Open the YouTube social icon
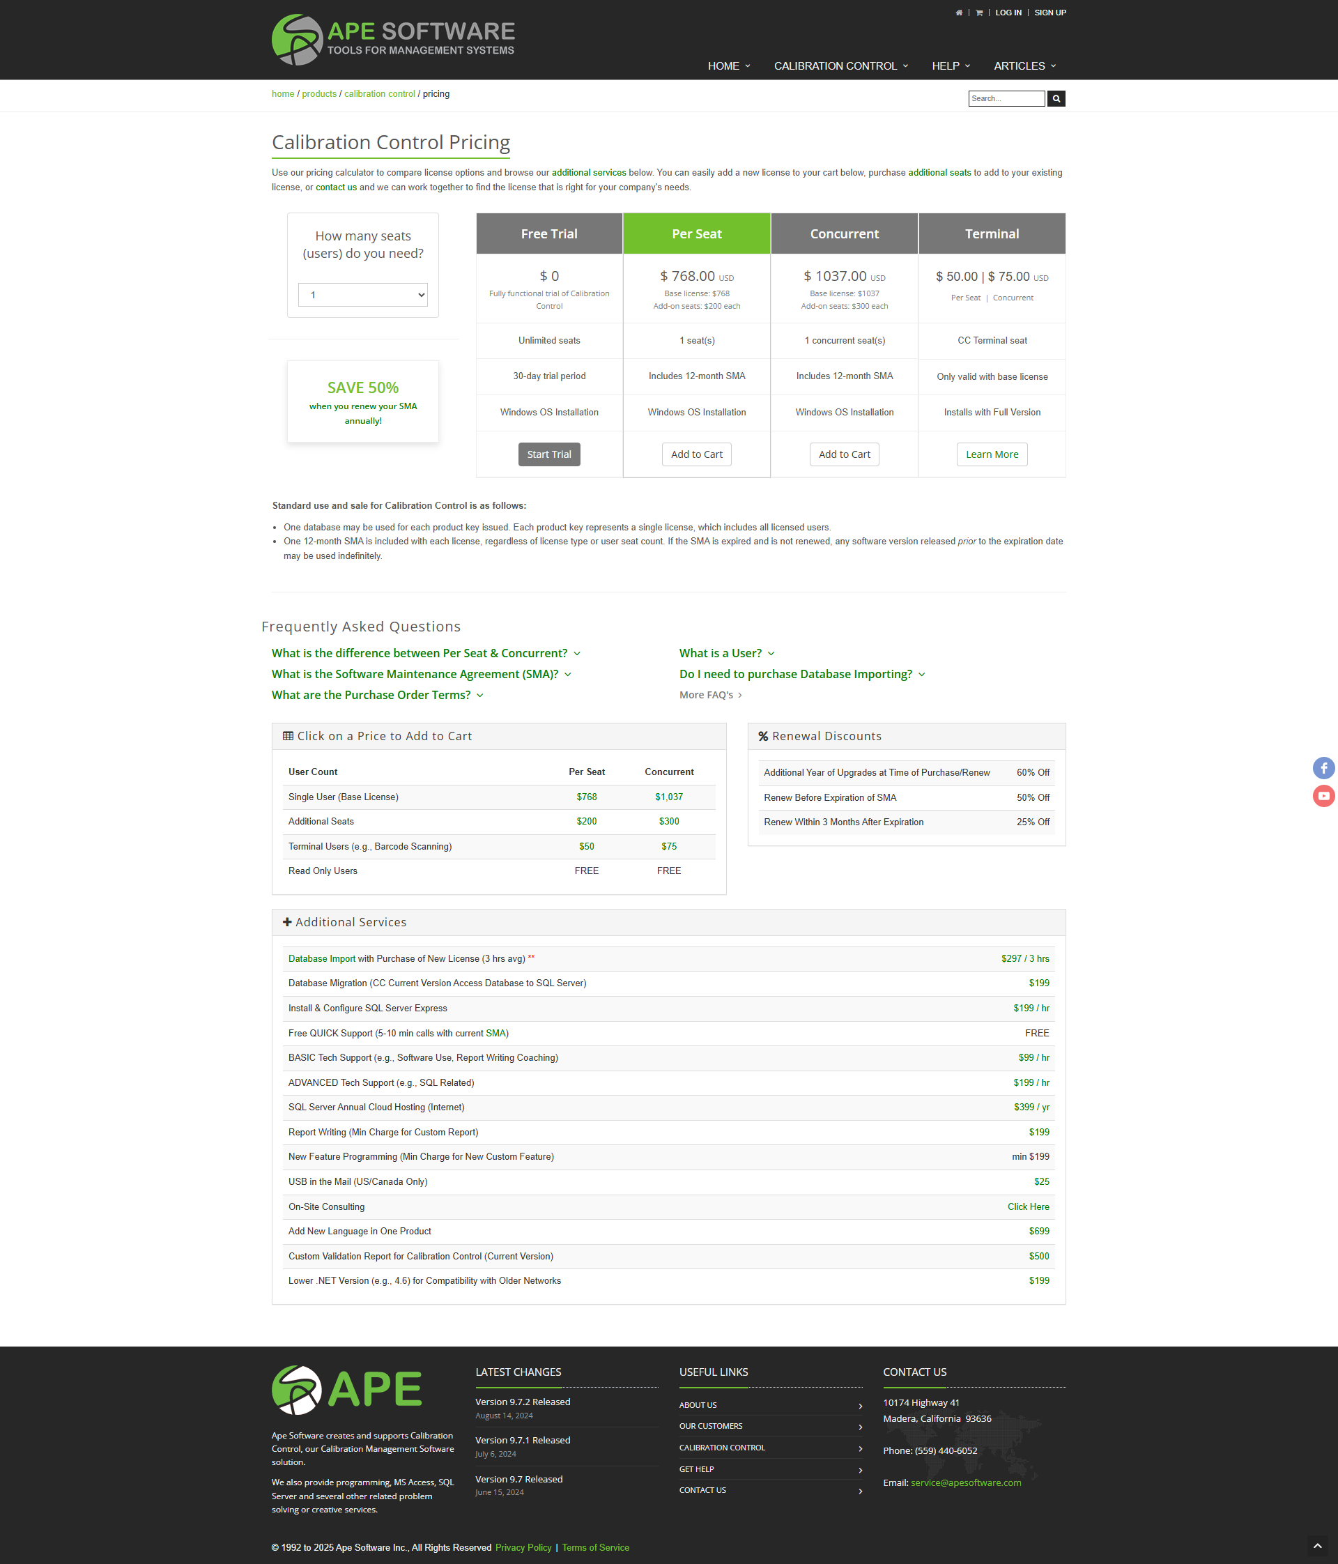Viewport: 1338px width, 1564px height. pyautogui.click(x=1323, y=797)
